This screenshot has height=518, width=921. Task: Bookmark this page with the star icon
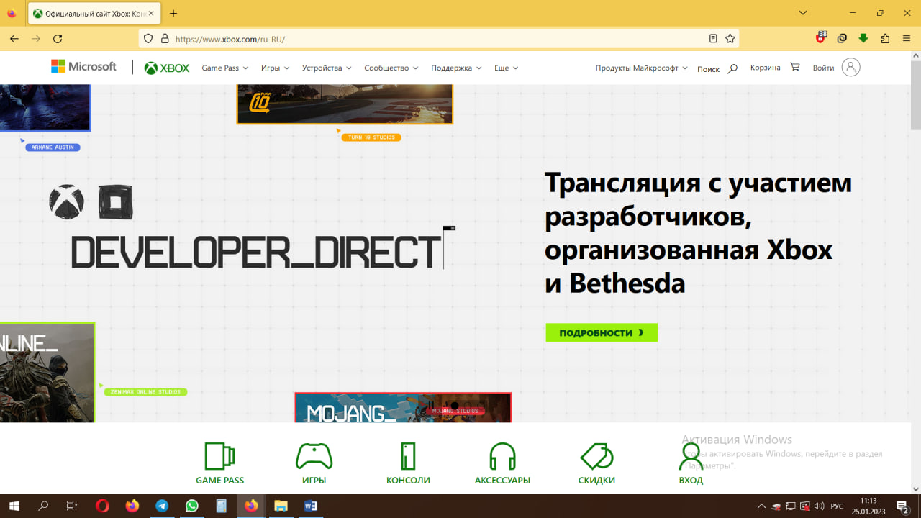[x=730, y=39]
